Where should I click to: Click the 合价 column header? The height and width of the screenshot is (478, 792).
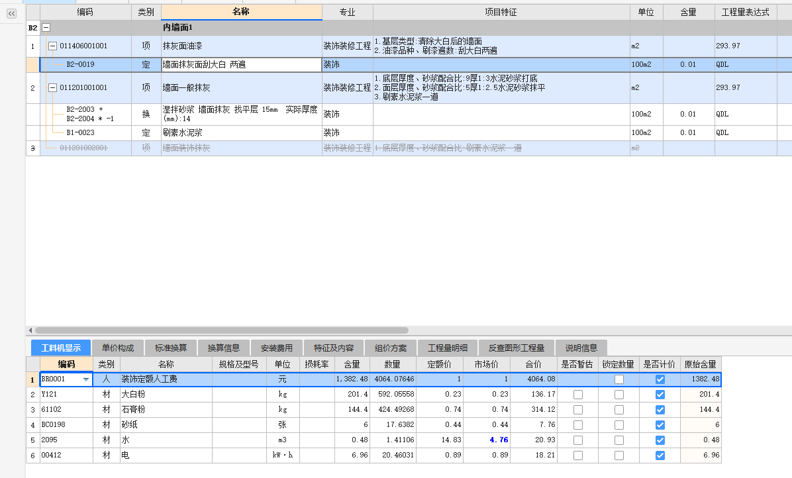point(533,364)
